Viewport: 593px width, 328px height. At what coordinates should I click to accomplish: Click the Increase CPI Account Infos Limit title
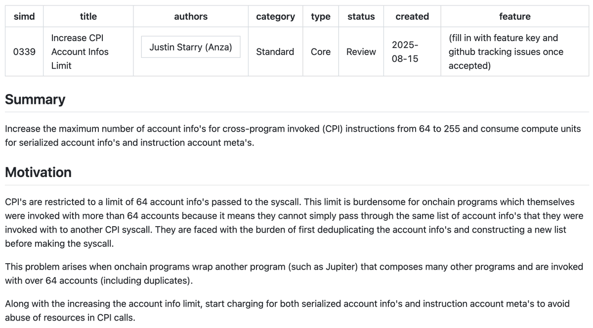[80, 51]
